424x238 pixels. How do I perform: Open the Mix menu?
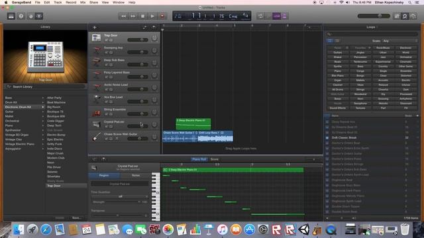[x=83, y=3]
